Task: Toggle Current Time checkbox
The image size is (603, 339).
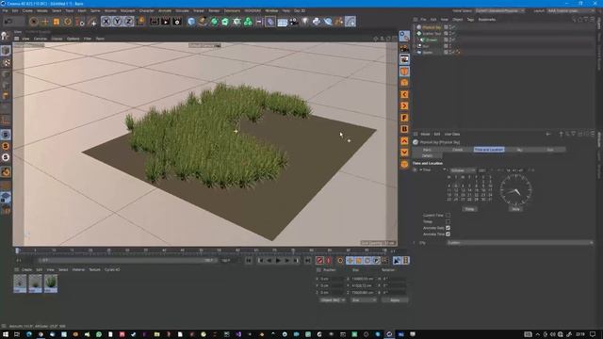Action: pyautogui.click(x=448, y=216)
